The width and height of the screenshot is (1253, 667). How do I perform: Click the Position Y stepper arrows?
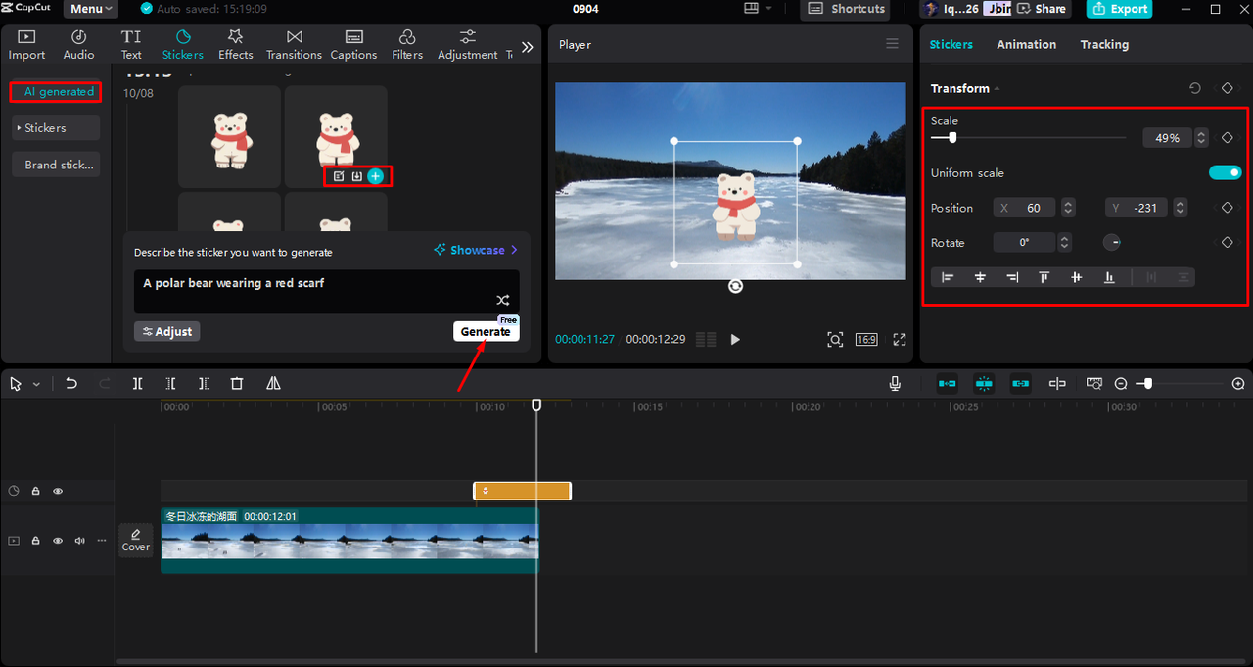(x=1180, y=208)
